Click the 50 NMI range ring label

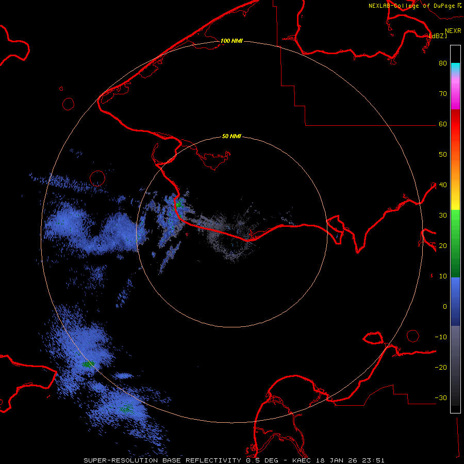231,137
